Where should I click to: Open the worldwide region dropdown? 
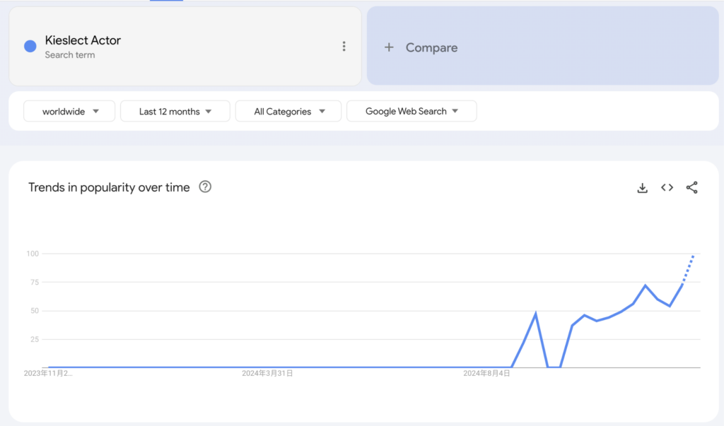(x=69, y=111)
